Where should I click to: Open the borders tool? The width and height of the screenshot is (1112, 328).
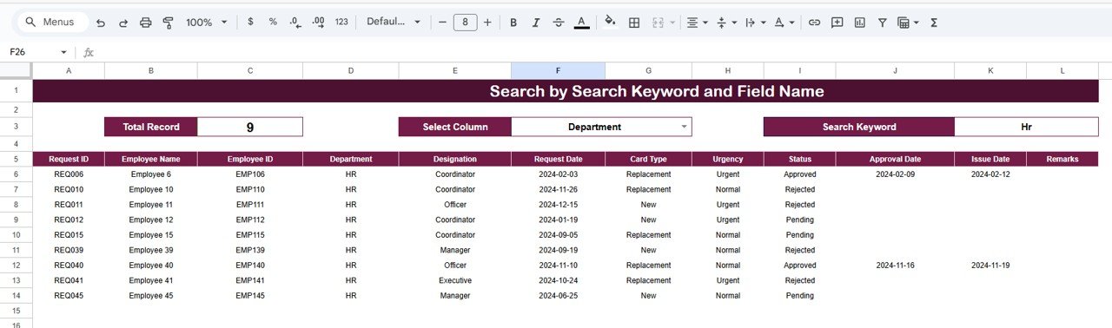(634, 22)
